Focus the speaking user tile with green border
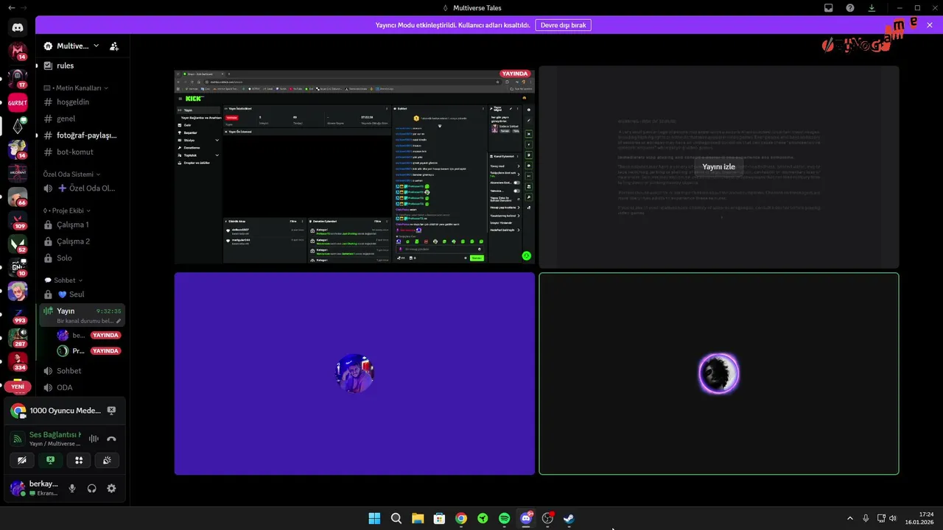 click(x=719, y=373)
